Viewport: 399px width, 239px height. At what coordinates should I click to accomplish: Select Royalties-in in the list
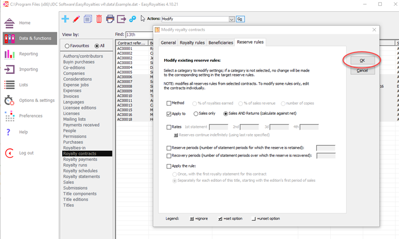[74, 148]
